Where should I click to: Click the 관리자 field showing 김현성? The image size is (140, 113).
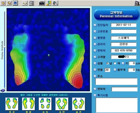pos(123,44)
